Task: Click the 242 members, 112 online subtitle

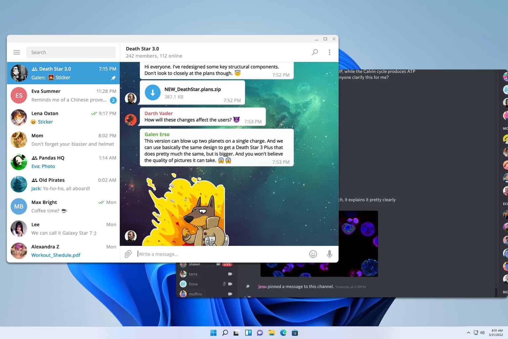Action: [x=154, y=56]
